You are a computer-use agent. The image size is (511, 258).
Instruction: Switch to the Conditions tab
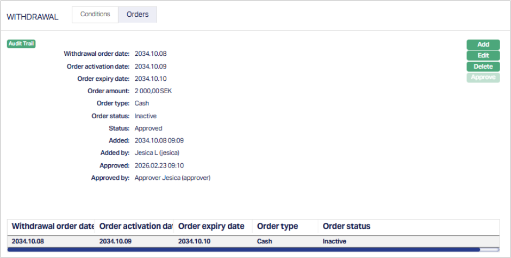[95, 15]
